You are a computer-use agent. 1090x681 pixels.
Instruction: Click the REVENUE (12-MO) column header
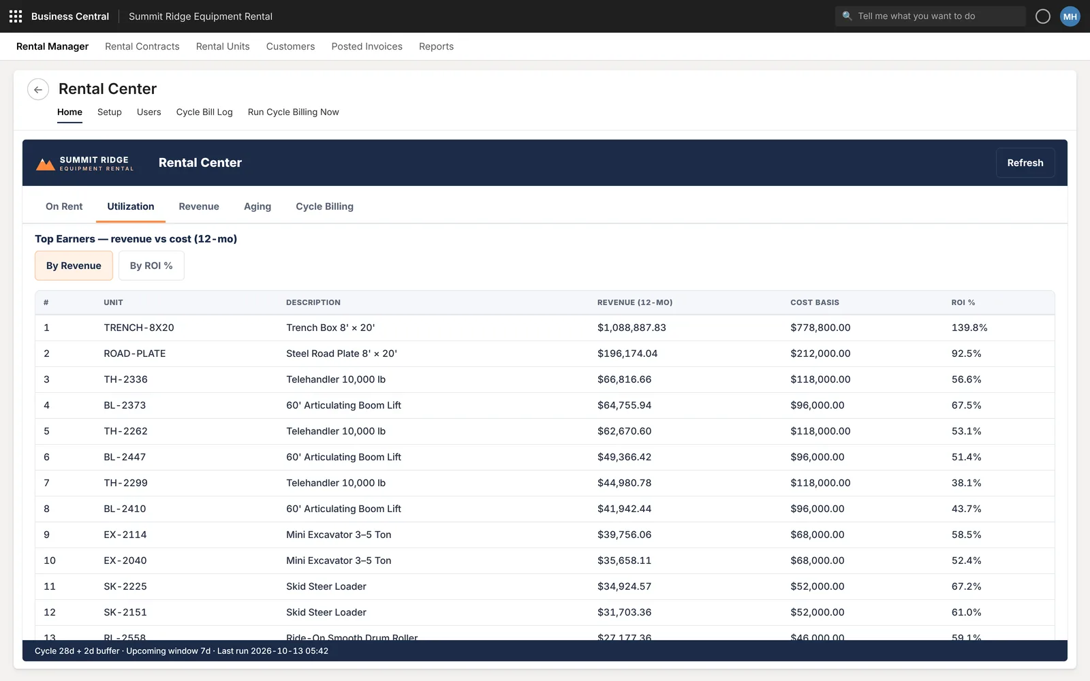[635, 302]
